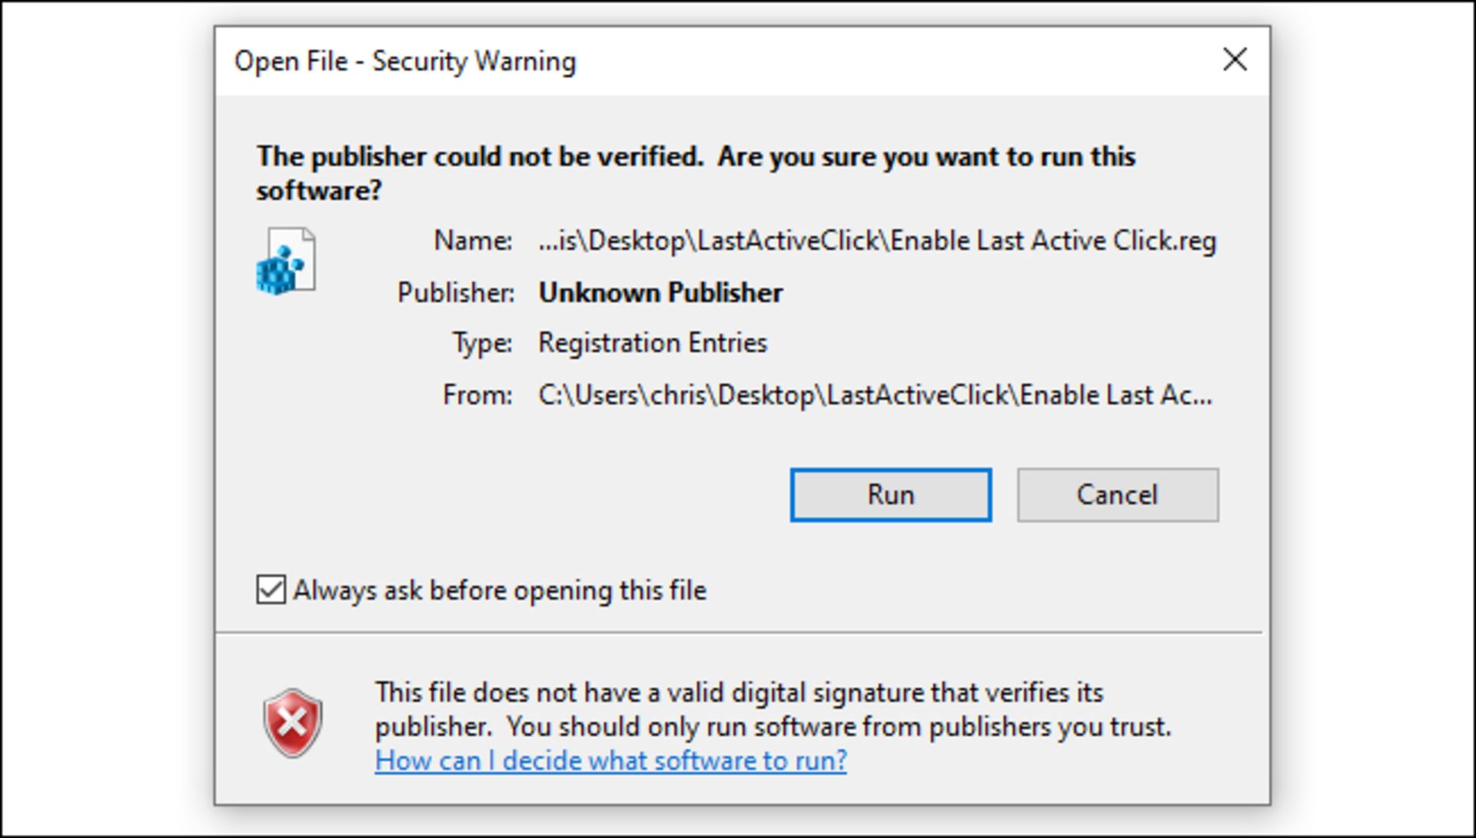Click the 'From:' field label
Viewport: 1476px width, 838px height.
(x=477, y=395)
